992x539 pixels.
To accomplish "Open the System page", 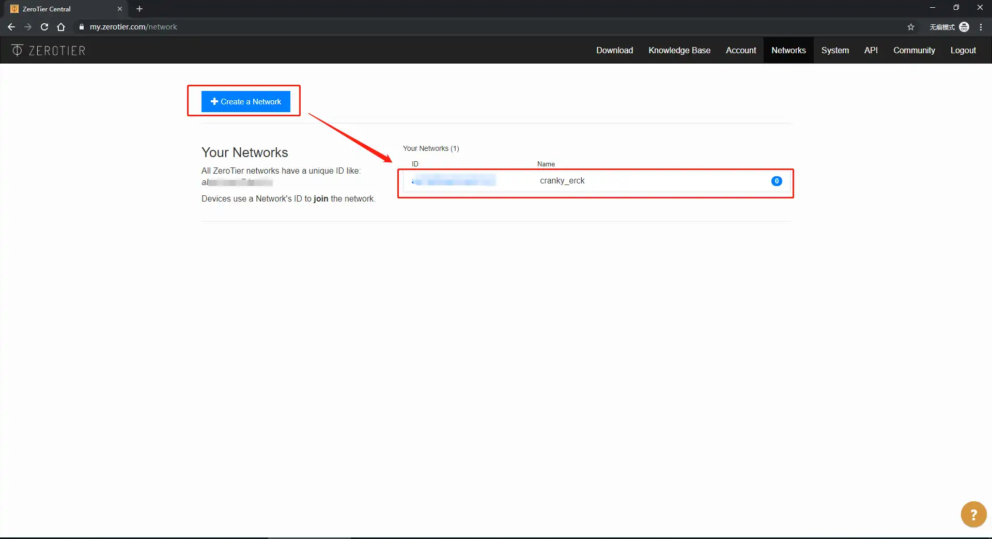I will point(835,50).
